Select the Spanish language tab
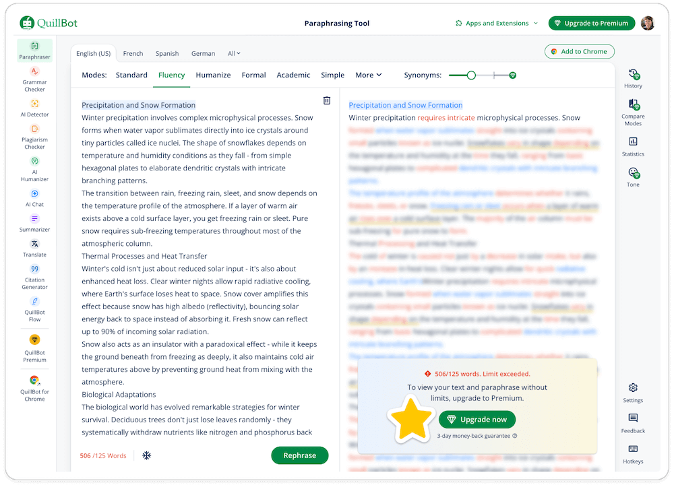Image resolution: width=674 pixels, height=487 pixels. [167, 54]
